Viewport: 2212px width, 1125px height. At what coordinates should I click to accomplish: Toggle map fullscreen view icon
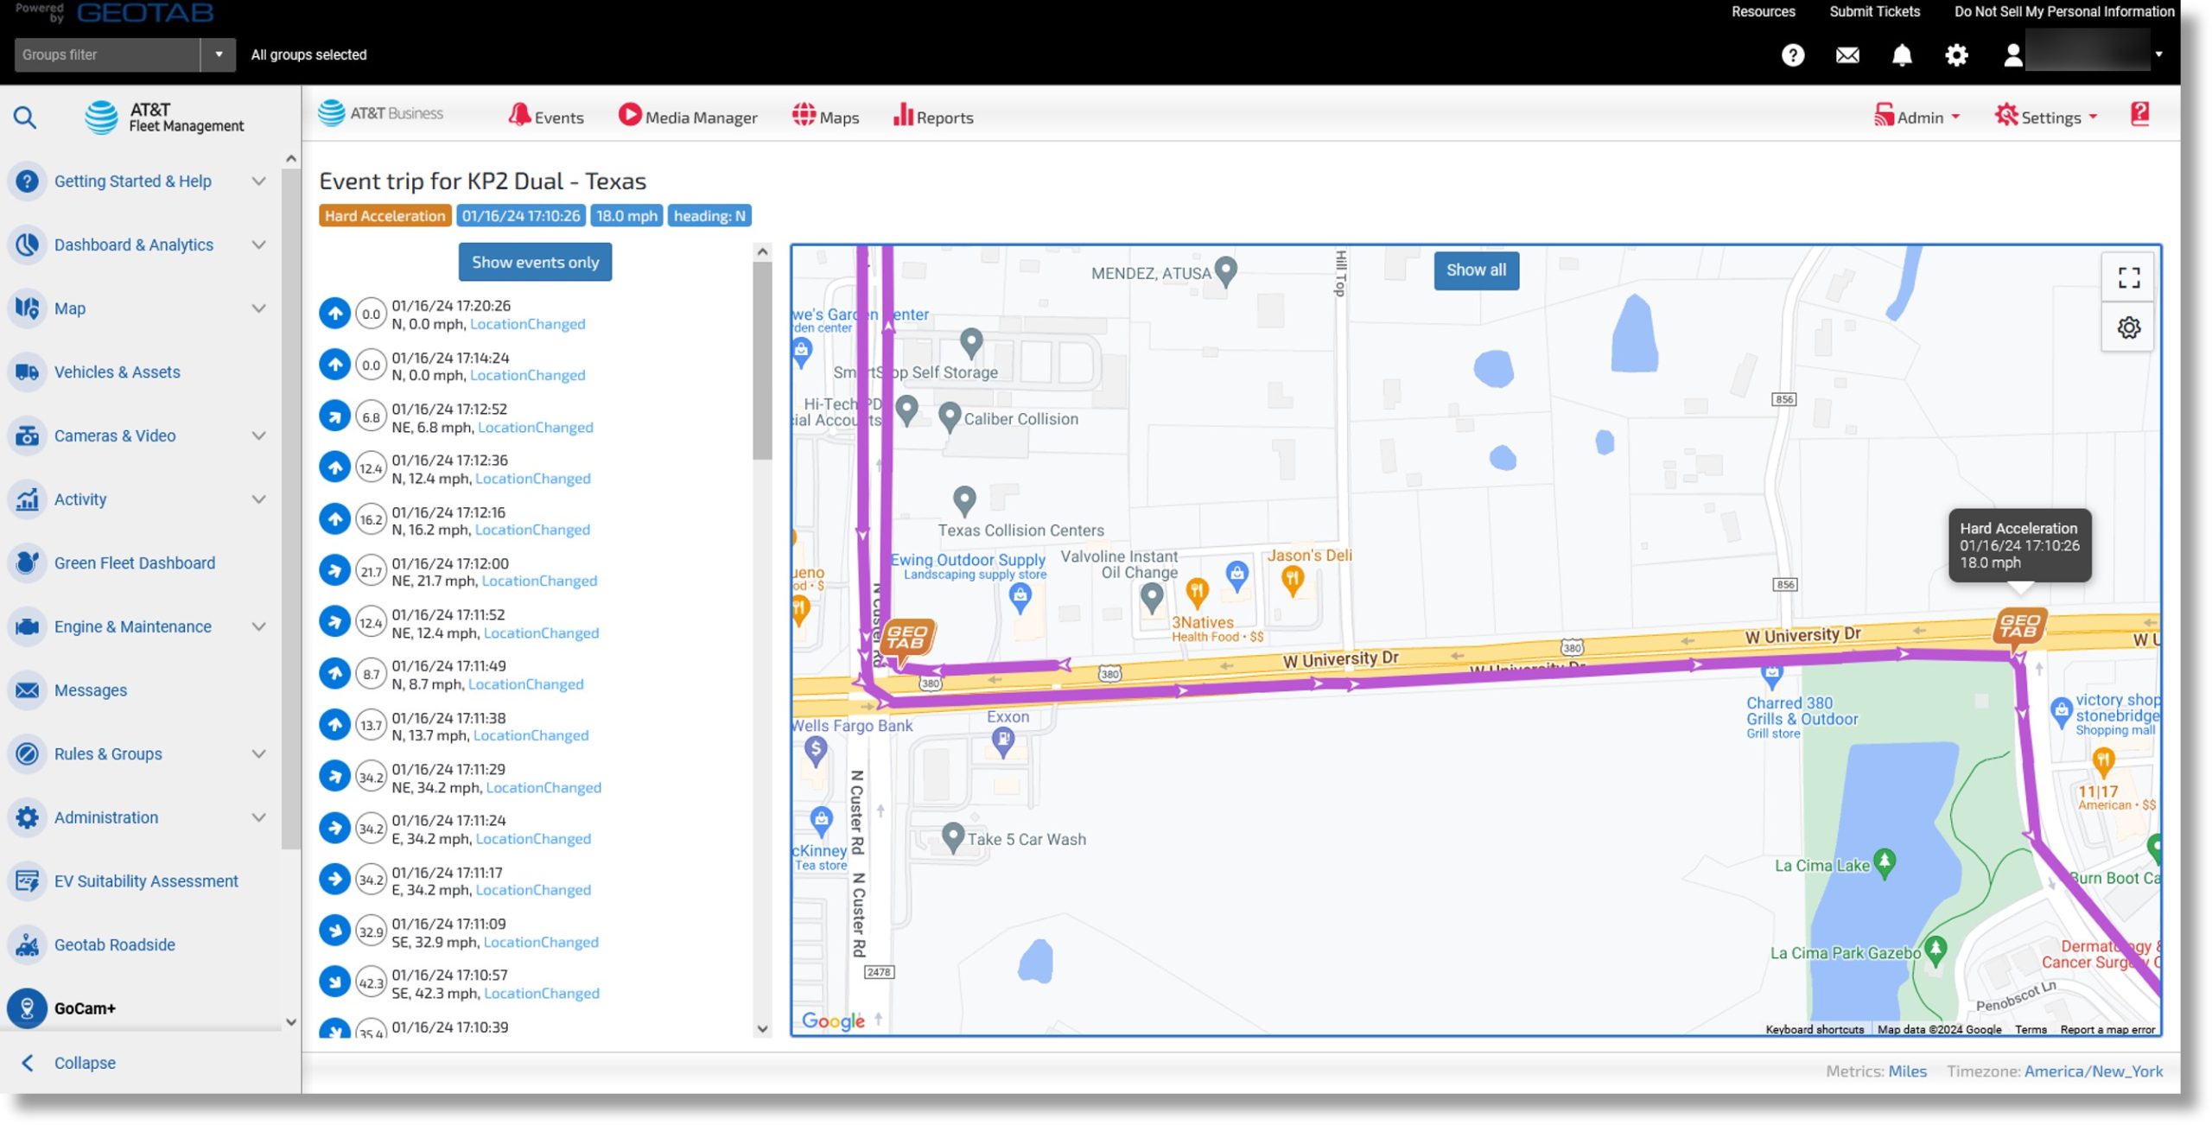[2129, 277]
